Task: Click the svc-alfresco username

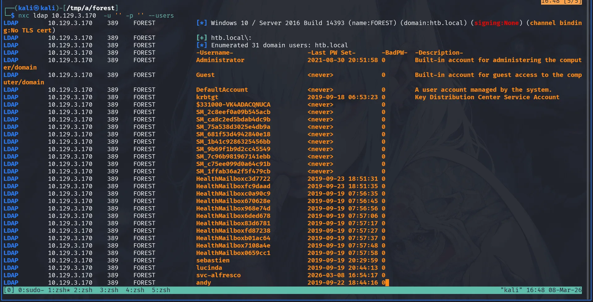Action: pos(218,275)
